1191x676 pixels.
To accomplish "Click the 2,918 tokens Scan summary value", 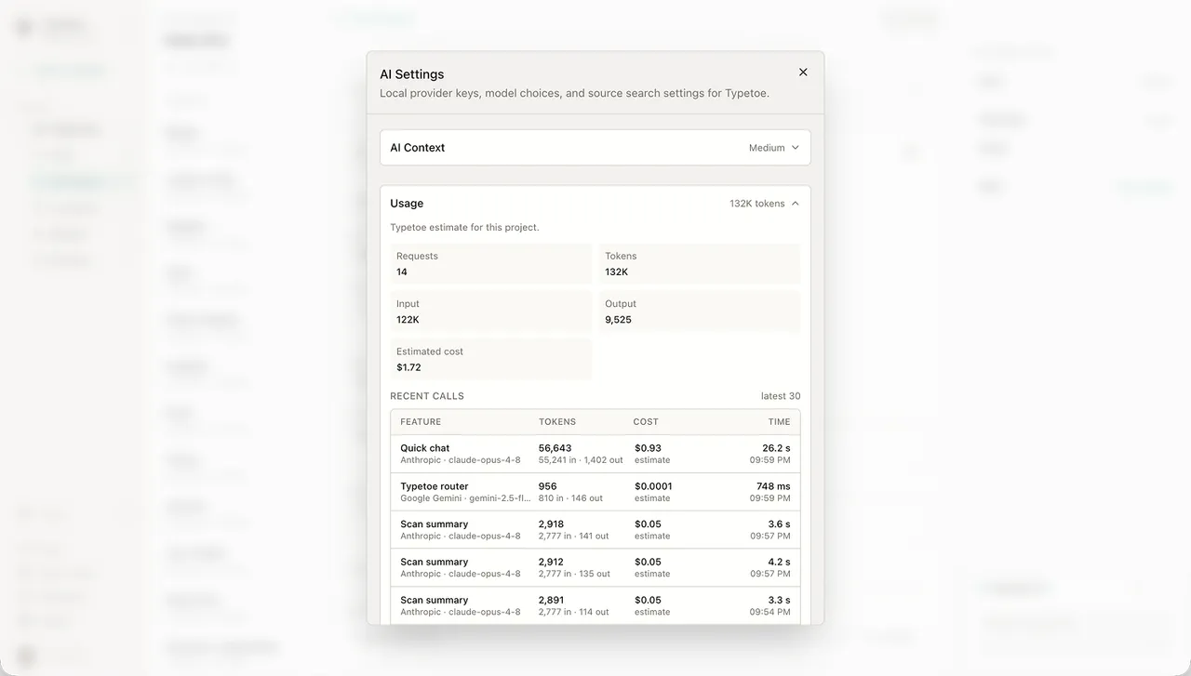I will point(552,524).
